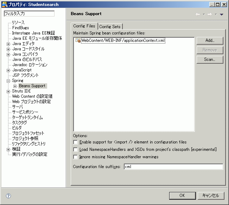Select リソース in the tree
This screenshot has width=229, height=205.
click(x=18, y=23)
